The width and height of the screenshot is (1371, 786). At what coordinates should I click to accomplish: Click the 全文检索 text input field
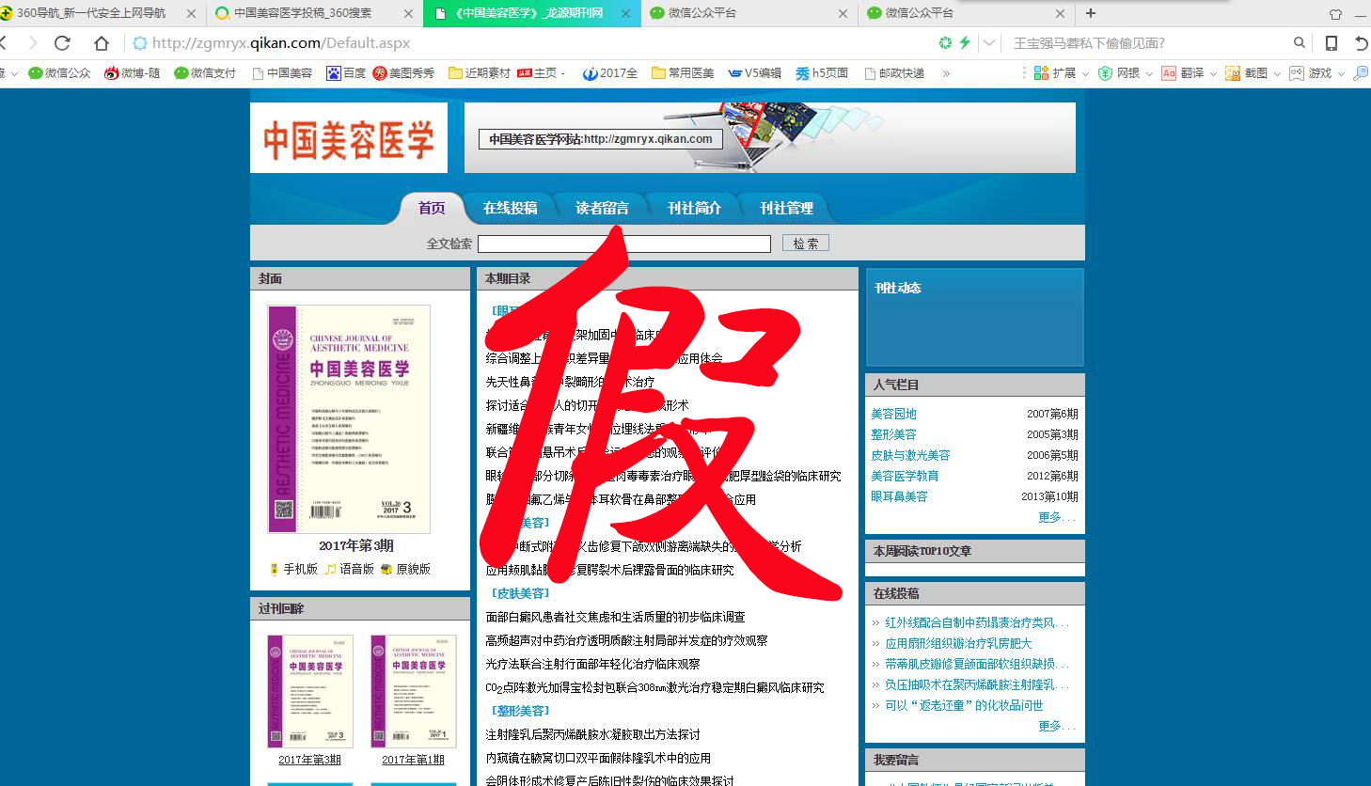[x=624, y=244]
